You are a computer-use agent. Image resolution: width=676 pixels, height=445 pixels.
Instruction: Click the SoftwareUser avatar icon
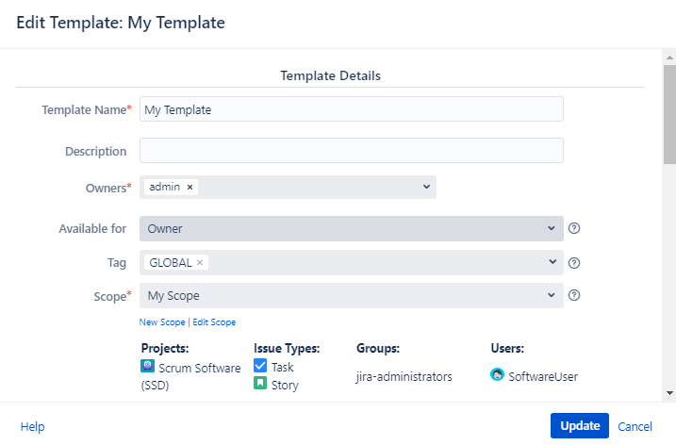[498, 375]
